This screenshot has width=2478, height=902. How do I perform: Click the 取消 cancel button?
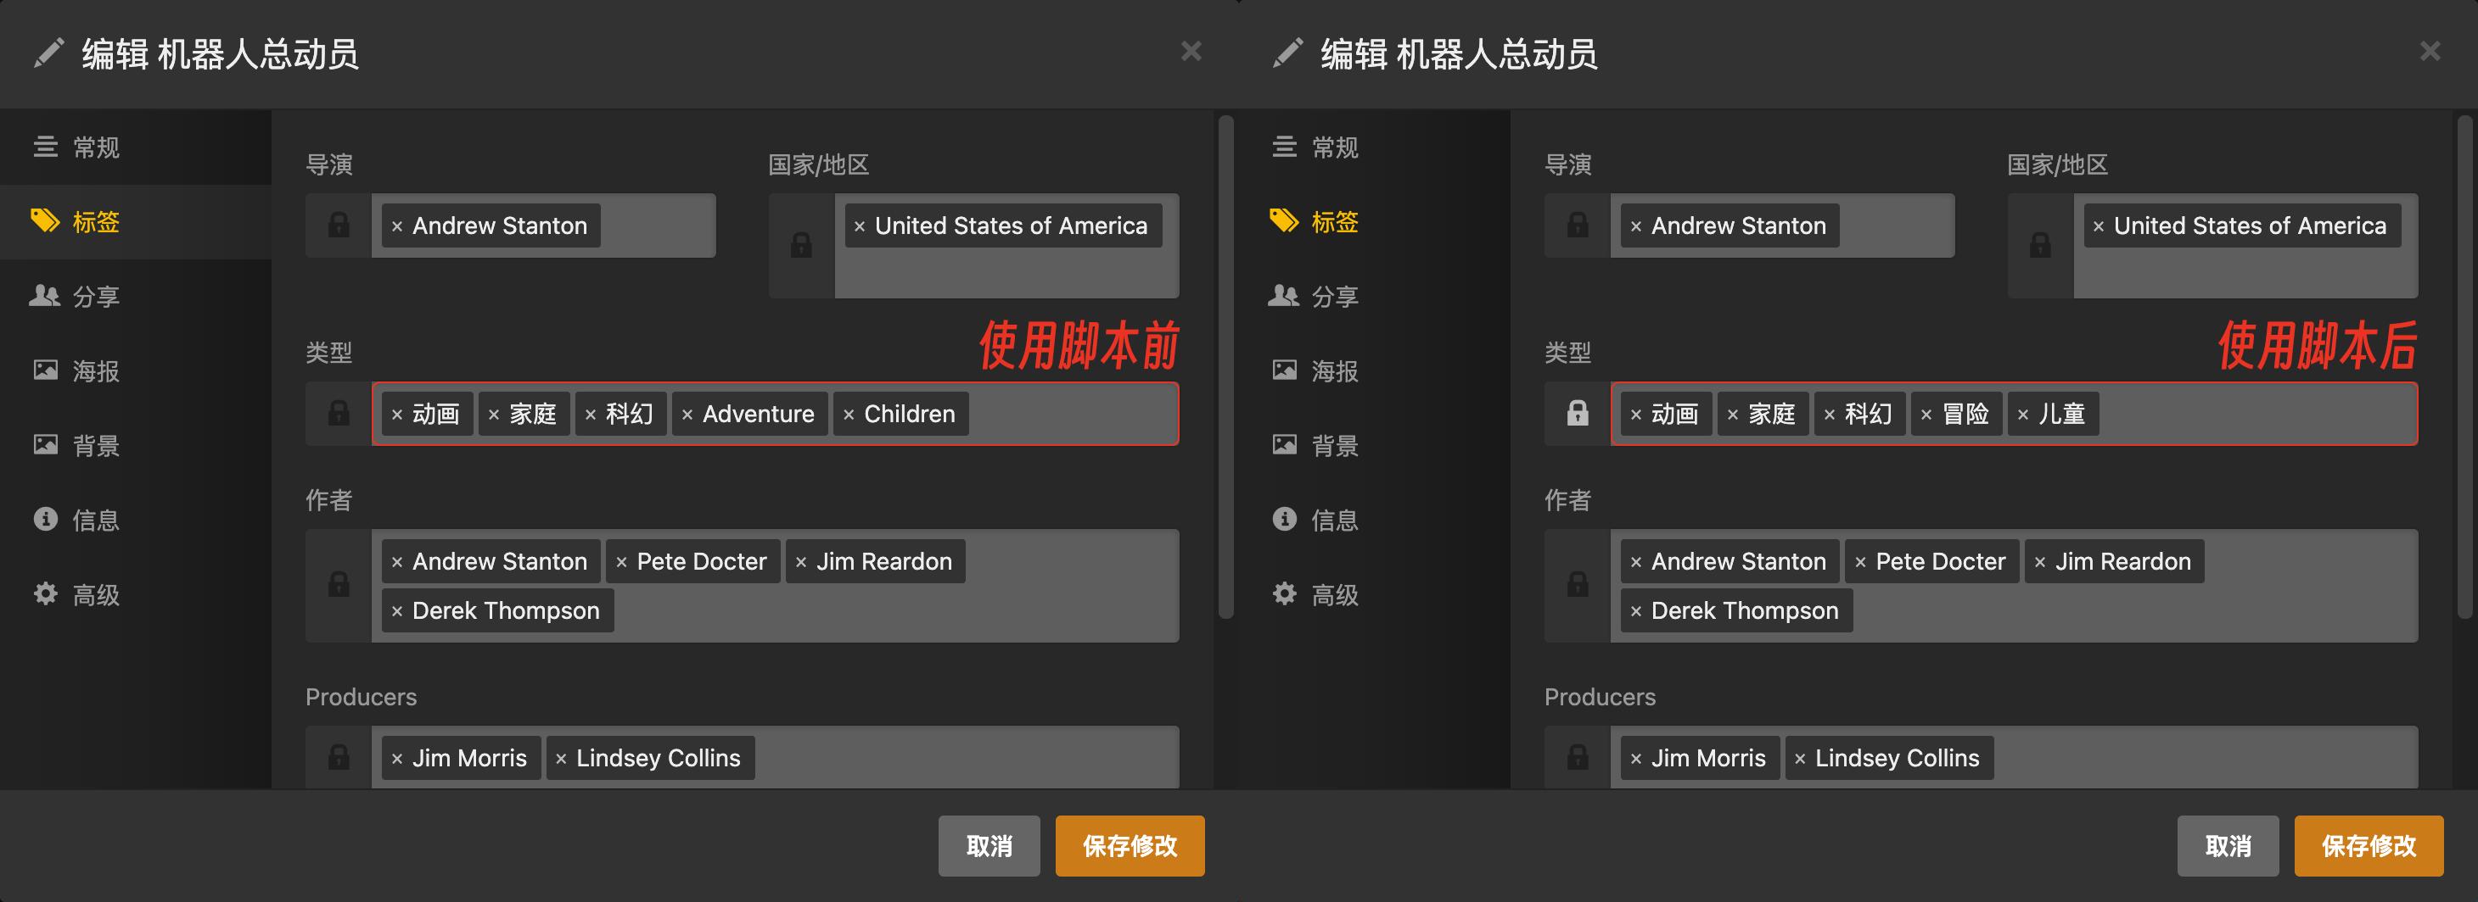coord(989,846)
